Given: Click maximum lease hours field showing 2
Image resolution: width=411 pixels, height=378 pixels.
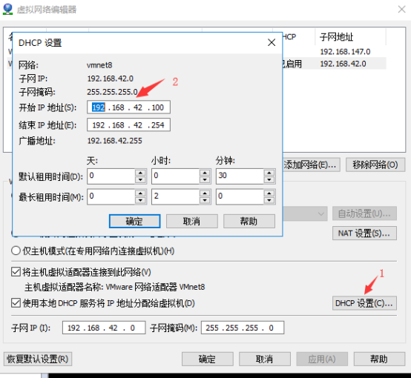Looking at the screenshot, I should pos(175,196).
